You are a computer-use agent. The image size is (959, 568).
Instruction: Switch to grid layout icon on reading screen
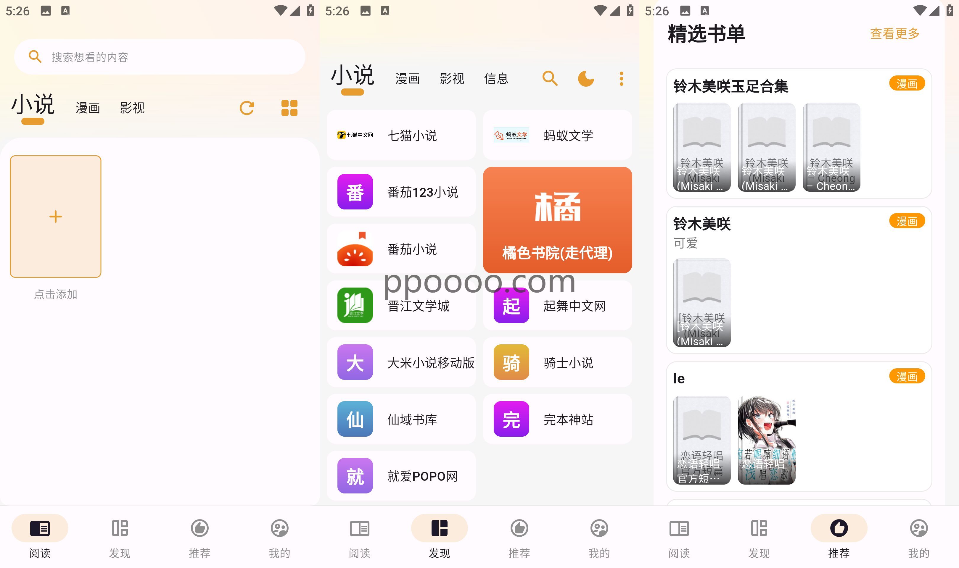click(289, 108)
